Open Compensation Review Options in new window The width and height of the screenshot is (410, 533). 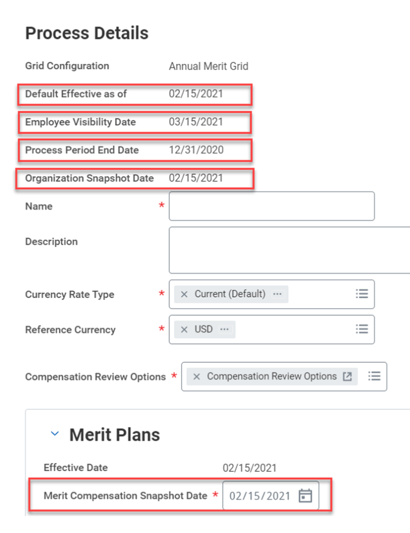348,376
